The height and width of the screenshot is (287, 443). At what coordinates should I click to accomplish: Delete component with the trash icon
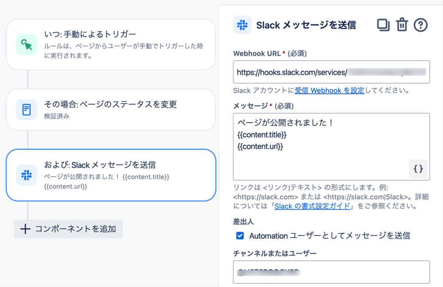tap(402, 24)
